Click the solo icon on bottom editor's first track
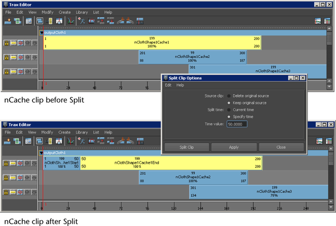Image resolution: width=336 pixels, height=226 pixels. pyautogui.click(x=13, y=163)
